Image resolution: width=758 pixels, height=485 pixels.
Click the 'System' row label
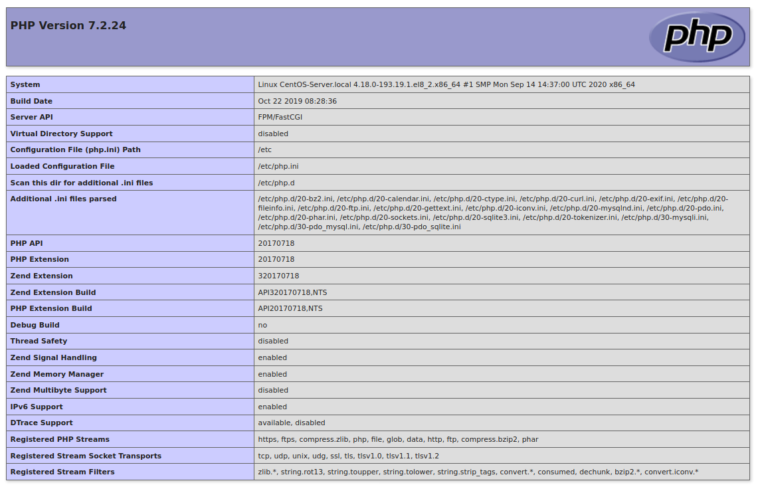[25, 84]
